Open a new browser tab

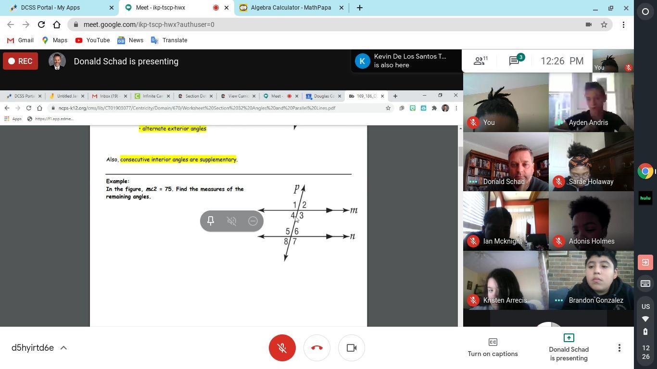[359, 8]
